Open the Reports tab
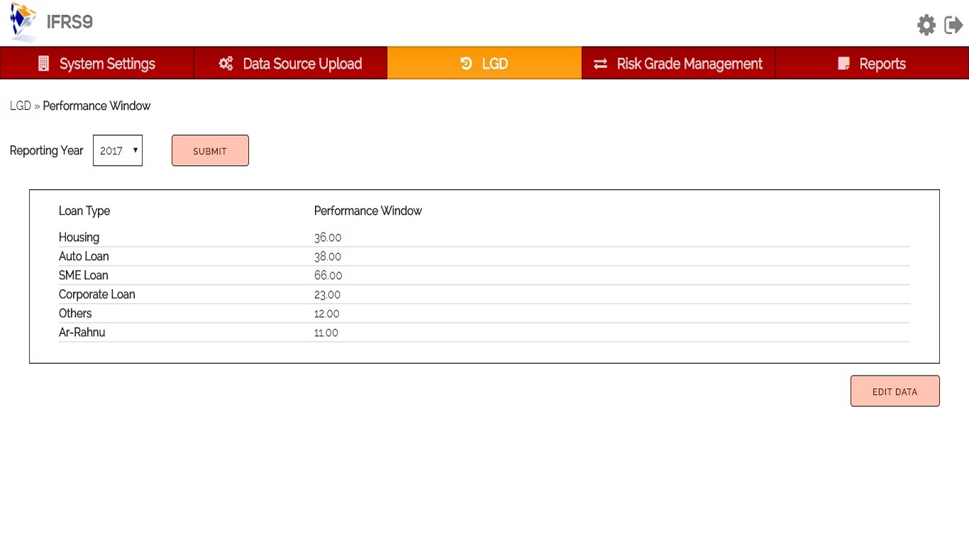The width and height of the screenshot is (969, 543). (882, 64)
